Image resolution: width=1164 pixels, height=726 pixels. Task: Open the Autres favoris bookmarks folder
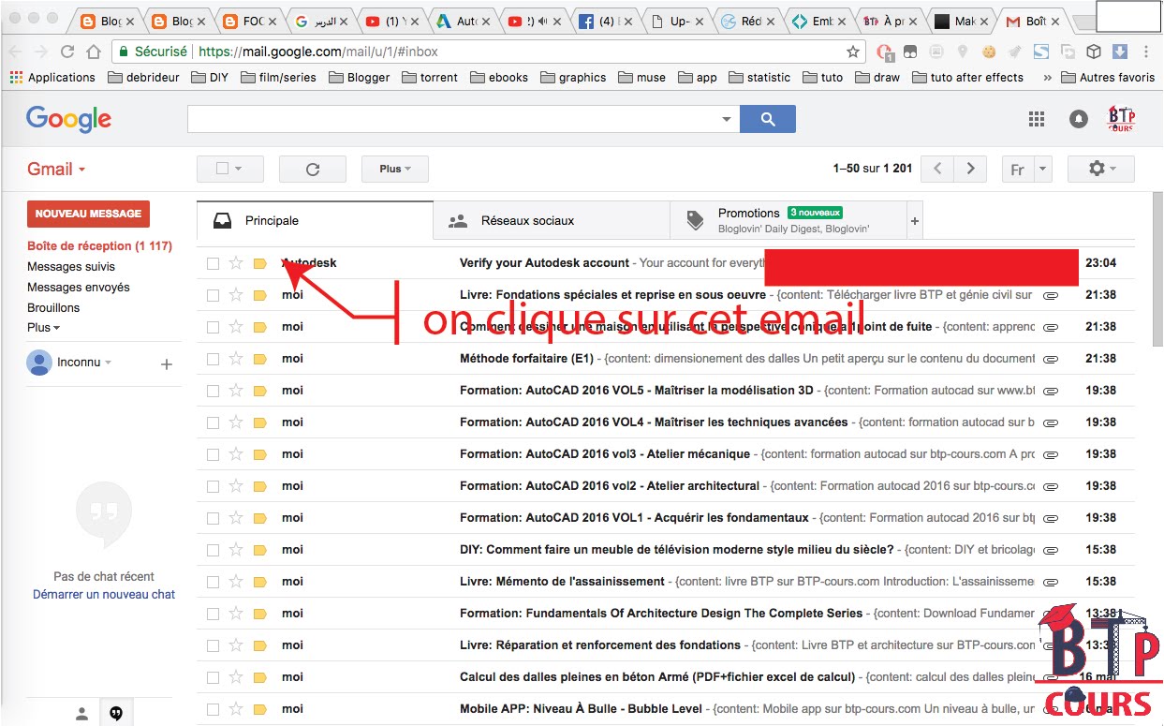click(x=1108, y=78)
